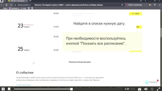Reload the afisha.yandex.ru page

point(11,5)
